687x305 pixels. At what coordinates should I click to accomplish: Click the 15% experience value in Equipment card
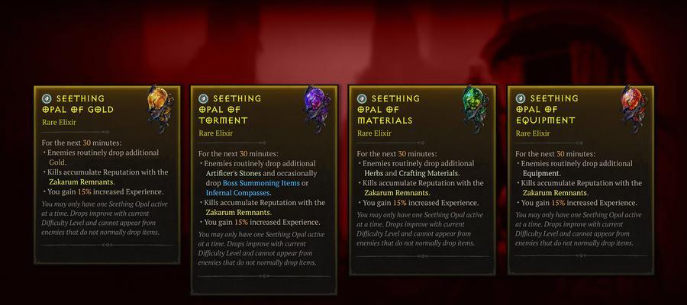tap(558, 203)
